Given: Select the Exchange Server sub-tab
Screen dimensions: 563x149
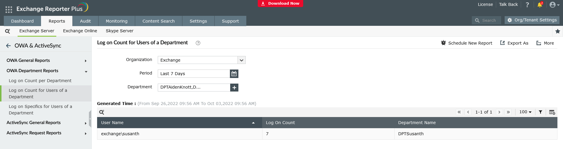Looking at the screenshot, I should (x=37, y=31).
